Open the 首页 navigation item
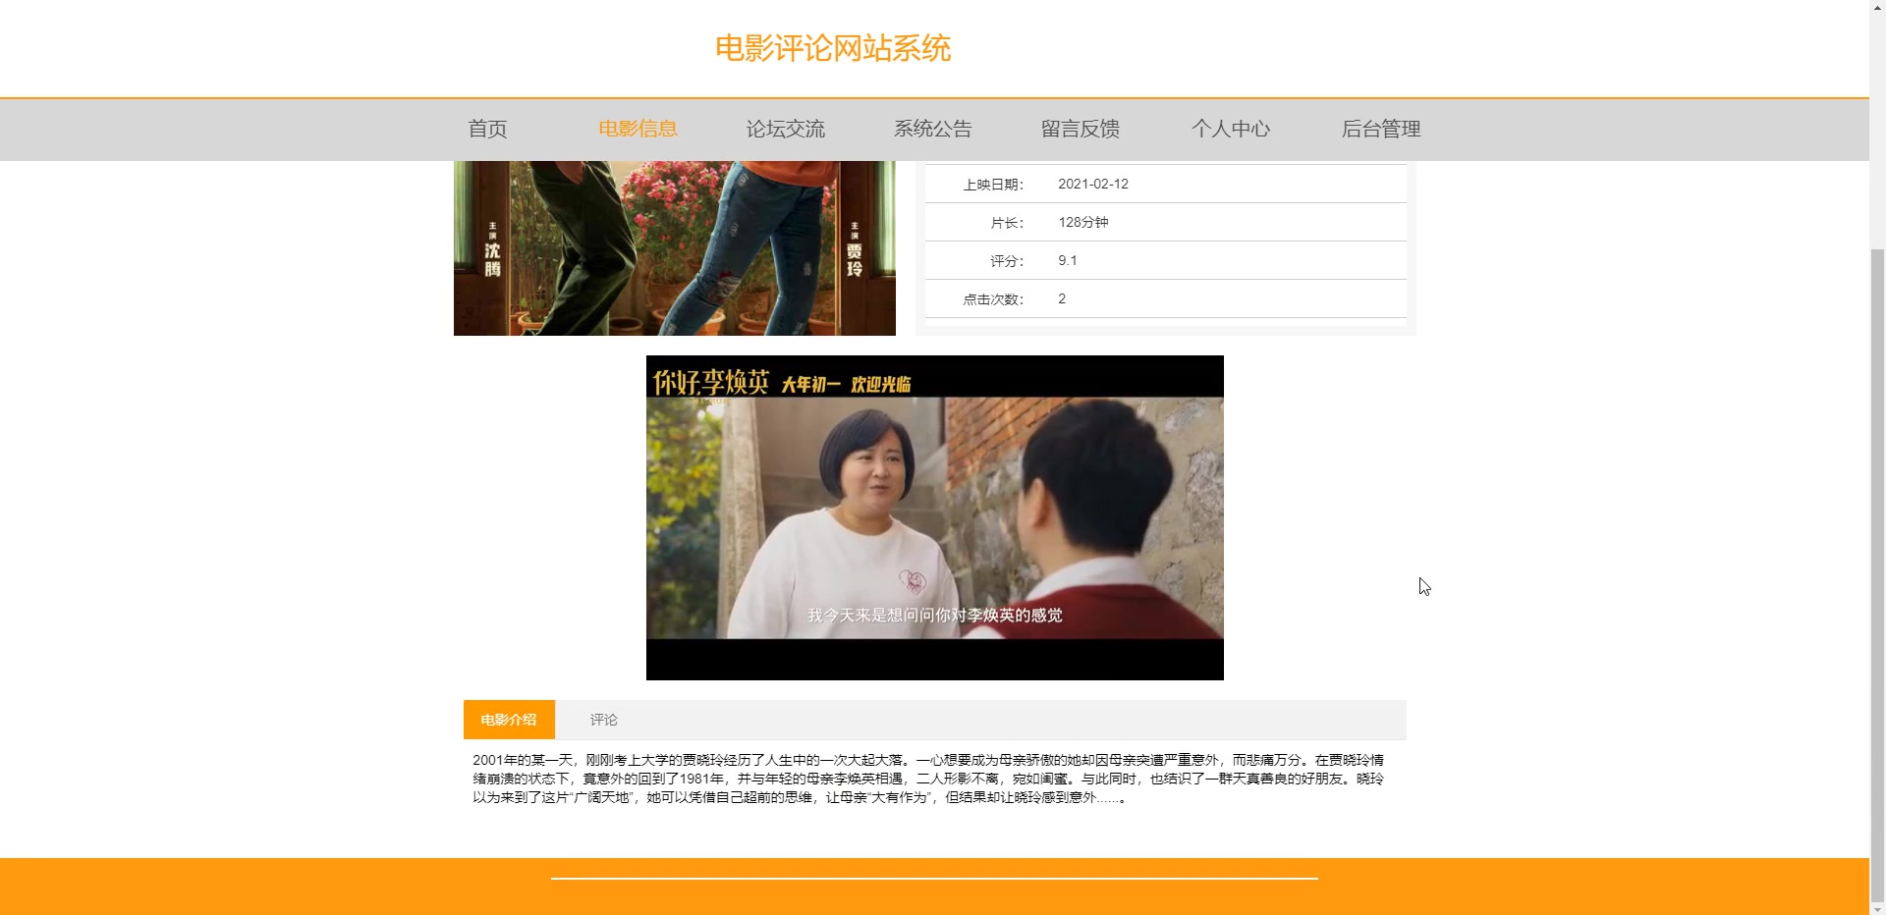1886x915 pixels. (x=487, y=129)
